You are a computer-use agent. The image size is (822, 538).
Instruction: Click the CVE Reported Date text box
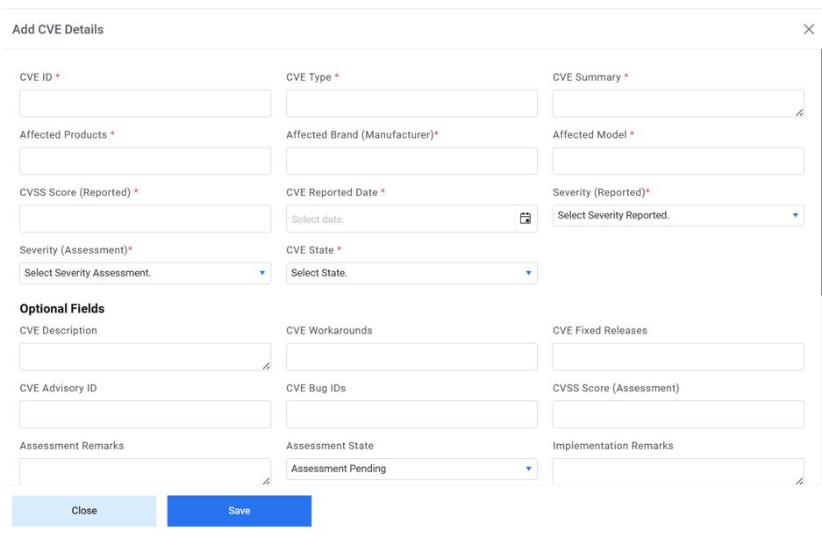pyautogui.click(x=400, y=219)
